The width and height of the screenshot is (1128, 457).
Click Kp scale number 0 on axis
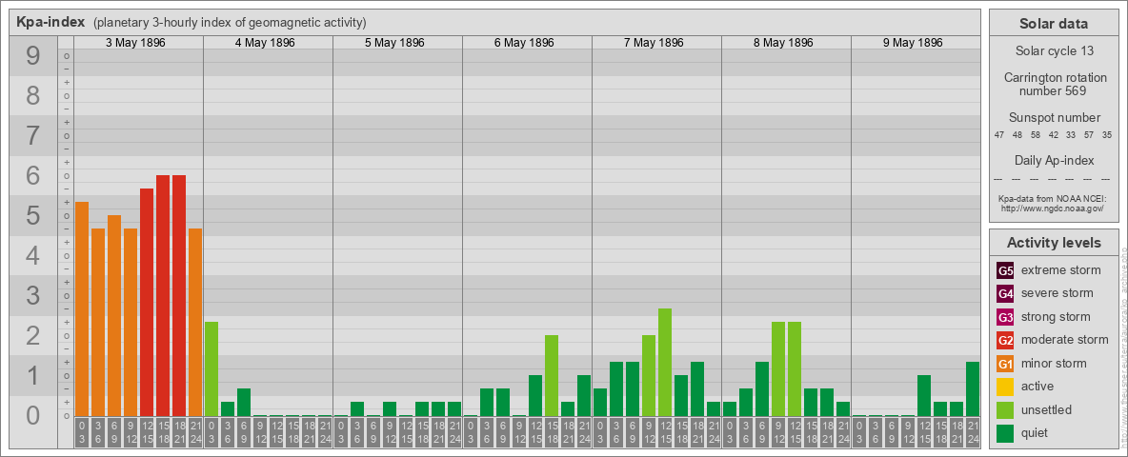32,415
